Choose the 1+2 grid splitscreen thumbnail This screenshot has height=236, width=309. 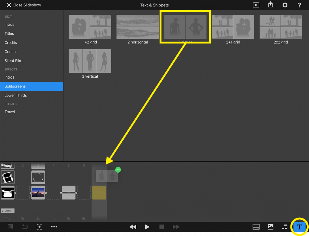(x=90, y=27)
